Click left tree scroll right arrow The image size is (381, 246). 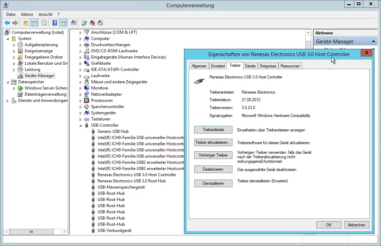coord(64,232)
